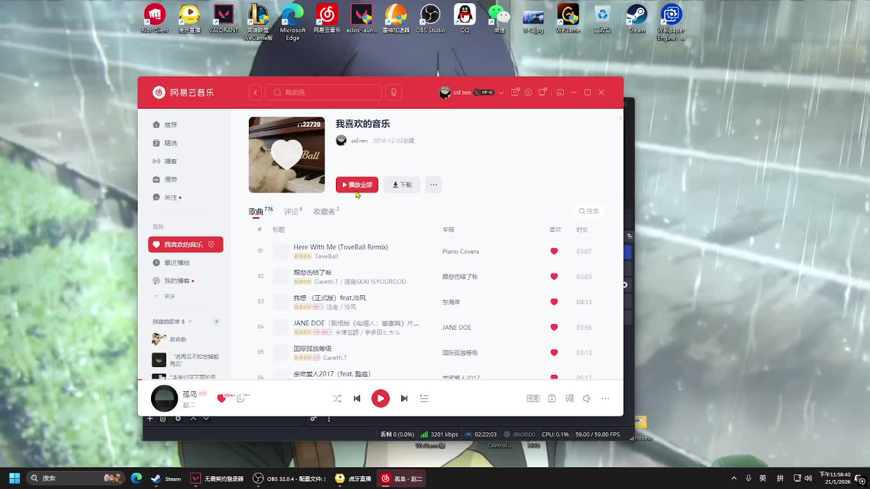
Task: Open 最近播放 in the sidebar
Action: coord(177,263)
